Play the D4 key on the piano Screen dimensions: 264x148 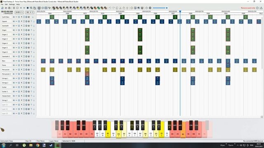(x=118, y=134)
